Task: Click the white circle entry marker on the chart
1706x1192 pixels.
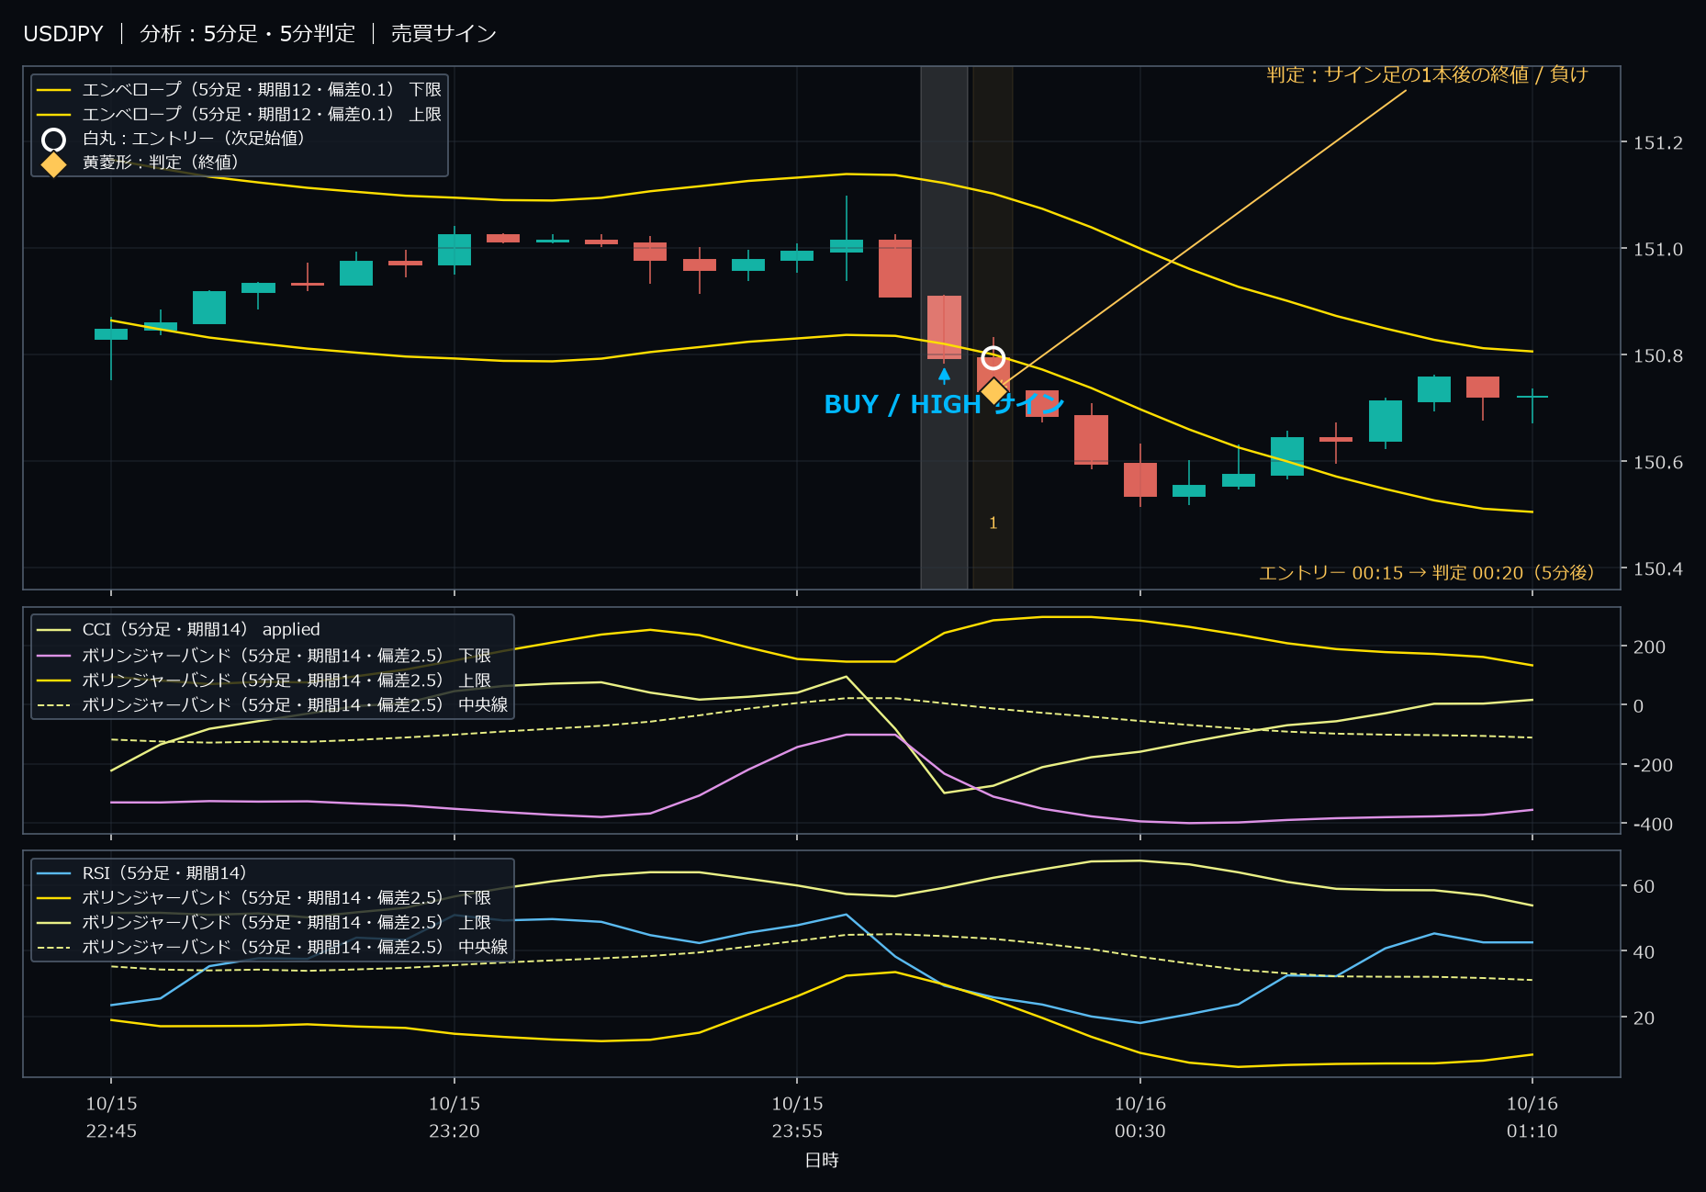Action: click(993, 357)
